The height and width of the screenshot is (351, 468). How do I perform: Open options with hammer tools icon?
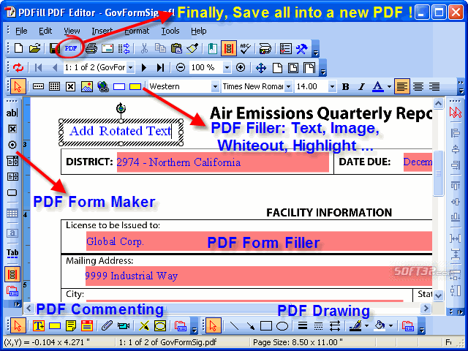tap(302, 48)
